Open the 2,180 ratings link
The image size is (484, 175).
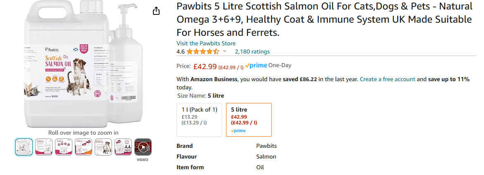[x=252, y=52]
